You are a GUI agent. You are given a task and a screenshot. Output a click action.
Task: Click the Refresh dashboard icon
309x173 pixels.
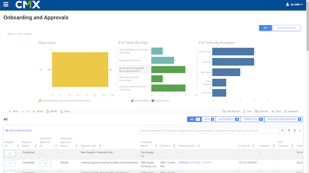[48, 111]
